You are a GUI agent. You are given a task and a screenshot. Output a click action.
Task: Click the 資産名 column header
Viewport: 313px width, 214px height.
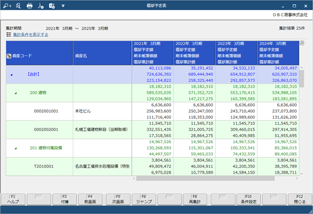coord(102,53)
